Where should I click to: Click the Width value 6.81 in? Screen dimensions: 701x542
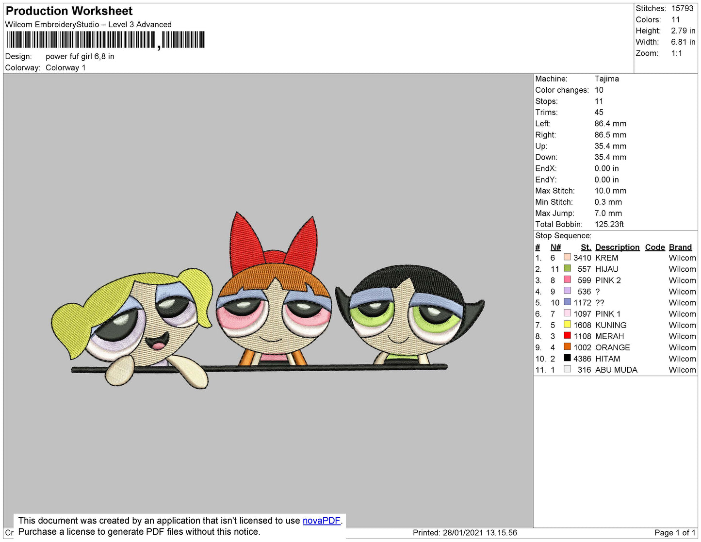(683, 42)
